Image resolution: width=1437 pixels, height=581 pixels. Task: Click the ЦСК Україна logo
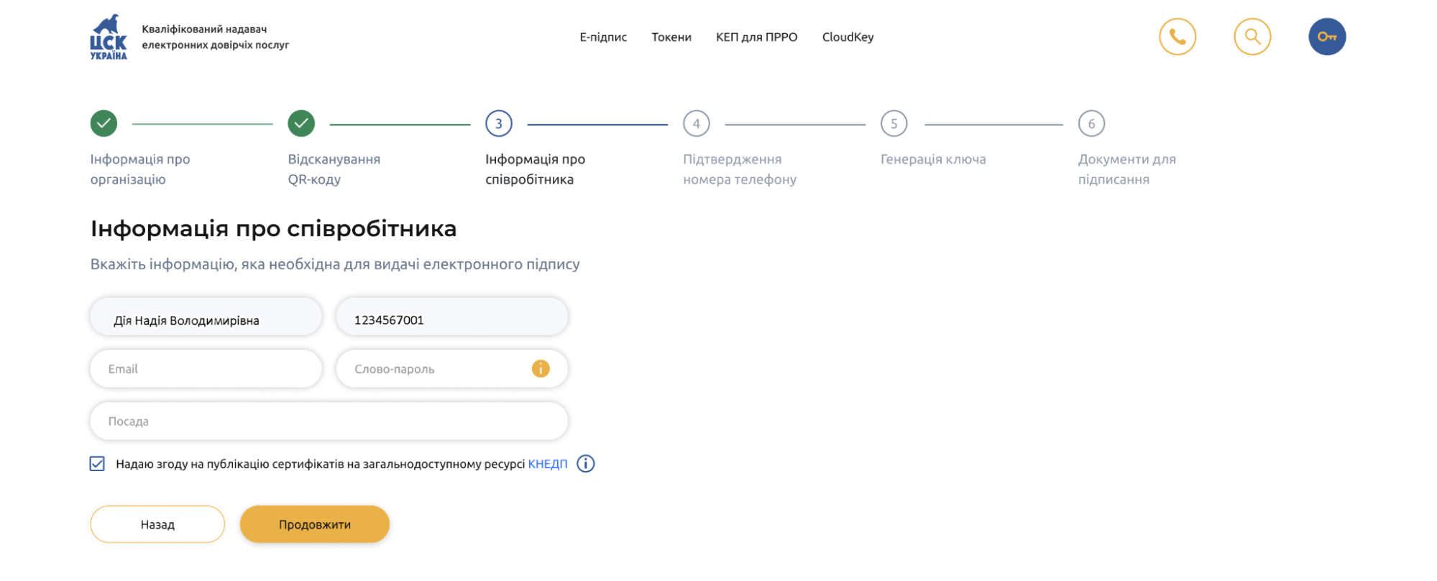click(x=109, y=37)
